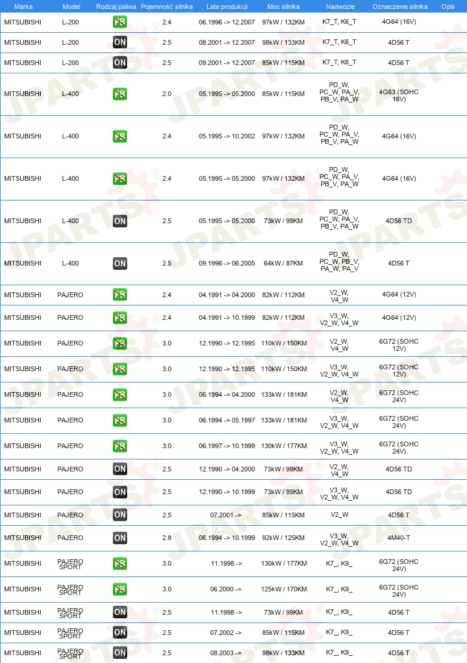Viewport: 467px width, 663px height.
Task: Click the body codes in L-400 64kW/87KM row
Action: click(x=339, y=261)
